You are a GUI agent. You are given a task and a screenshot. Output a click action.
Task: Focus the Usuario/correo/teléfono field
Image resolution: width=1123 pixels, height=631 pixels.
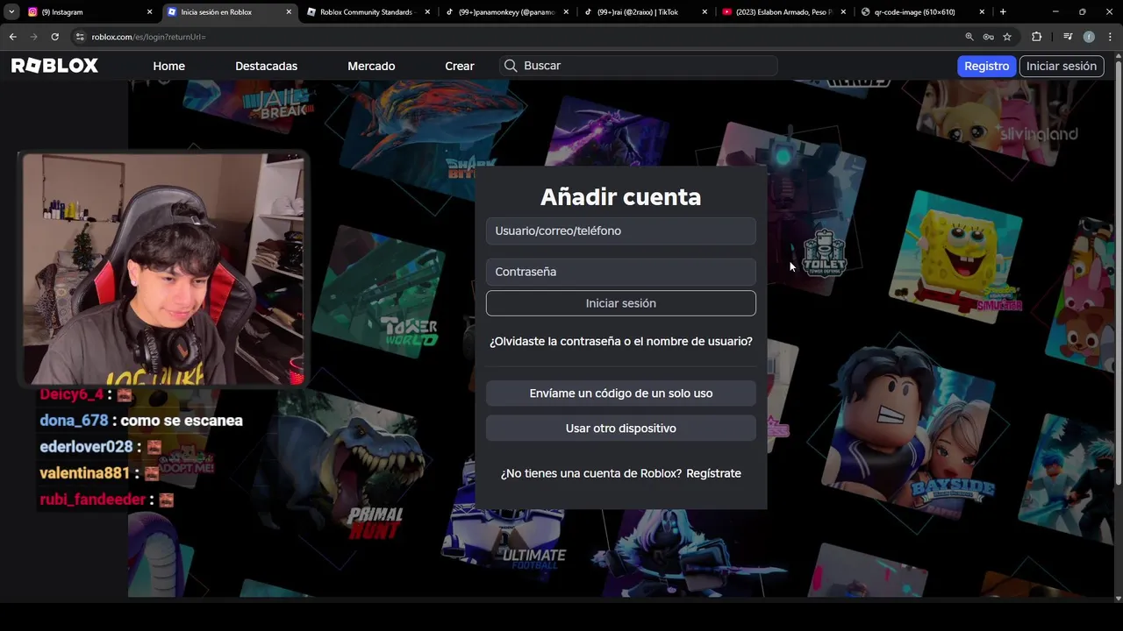point(620,231)
